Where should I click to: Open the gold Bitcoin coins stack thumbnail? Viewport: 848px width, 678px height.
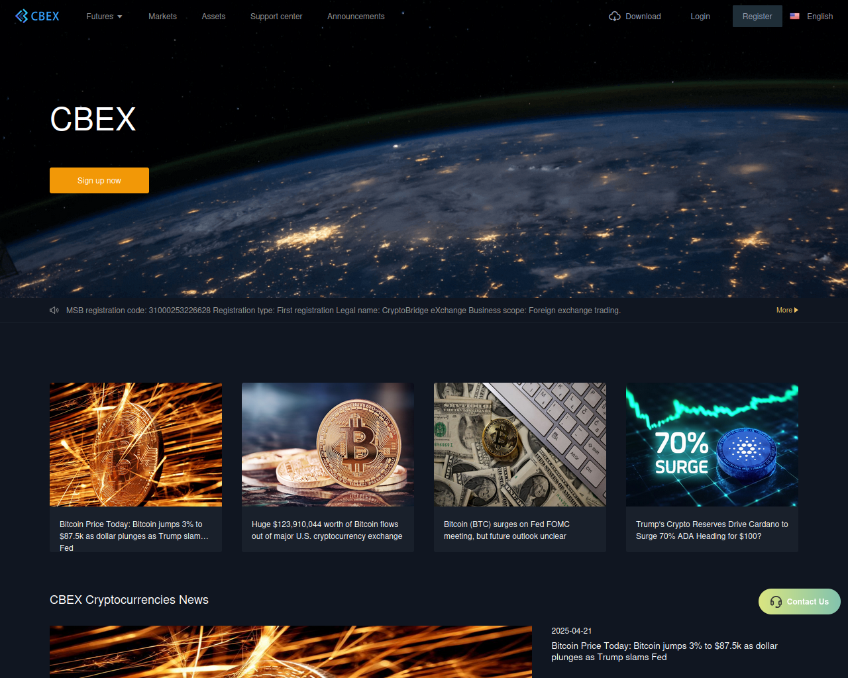328,444
